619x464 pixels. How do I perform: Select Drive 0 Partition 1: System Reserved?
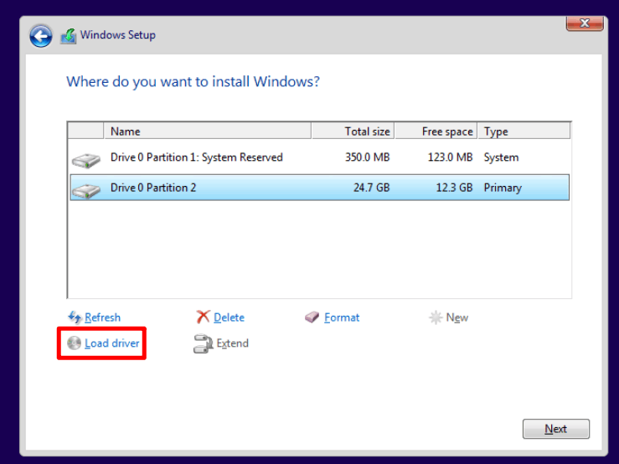(319, 157)
